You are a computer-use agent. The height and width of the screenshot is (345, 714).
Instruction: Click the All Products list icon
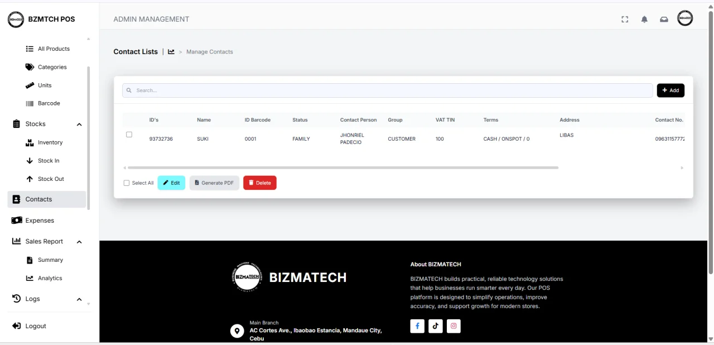(x=30, y=49)
